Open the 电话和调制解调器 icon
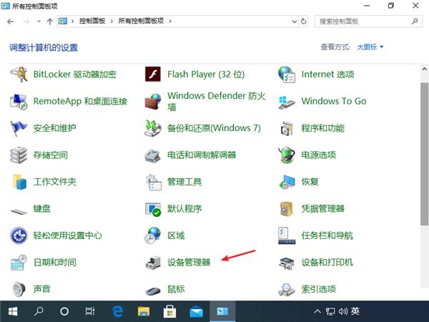 pyautogui.click(x=153, y=155)
